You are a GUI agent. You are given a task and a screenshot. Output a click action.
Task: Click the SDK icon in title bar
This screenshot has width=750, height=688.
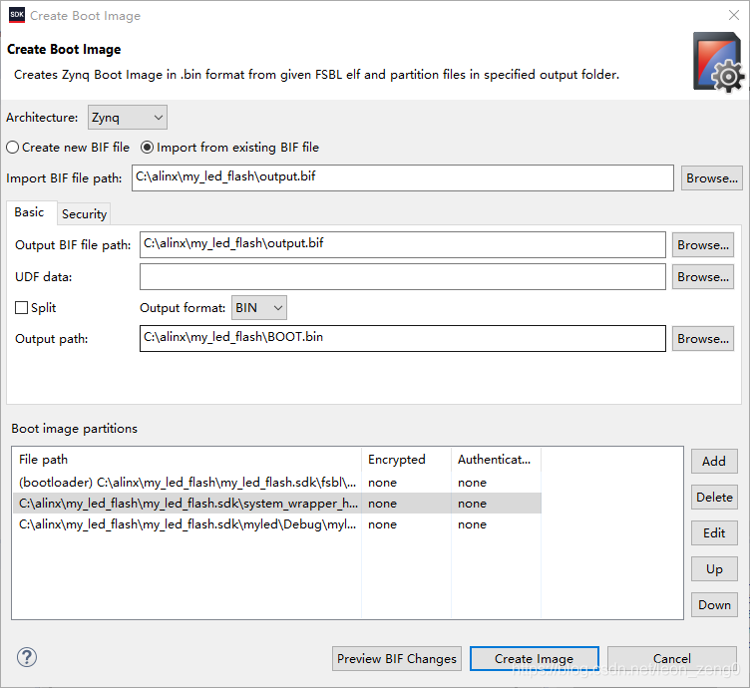(16, 15)
